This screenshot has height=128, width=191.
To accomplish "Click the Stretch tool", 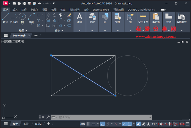I will tap(48, 25).
